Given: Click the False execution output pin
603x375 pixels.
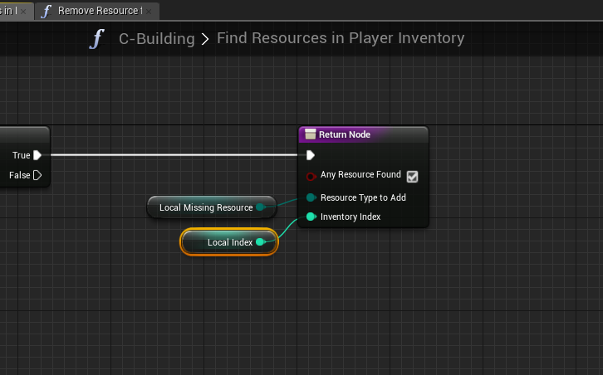Looking at the screenshot, I should pos(37,175).
